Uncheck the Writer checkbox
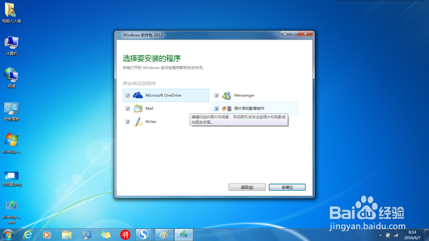The height and width of the screenshot is (241, 429). point(127,122)
